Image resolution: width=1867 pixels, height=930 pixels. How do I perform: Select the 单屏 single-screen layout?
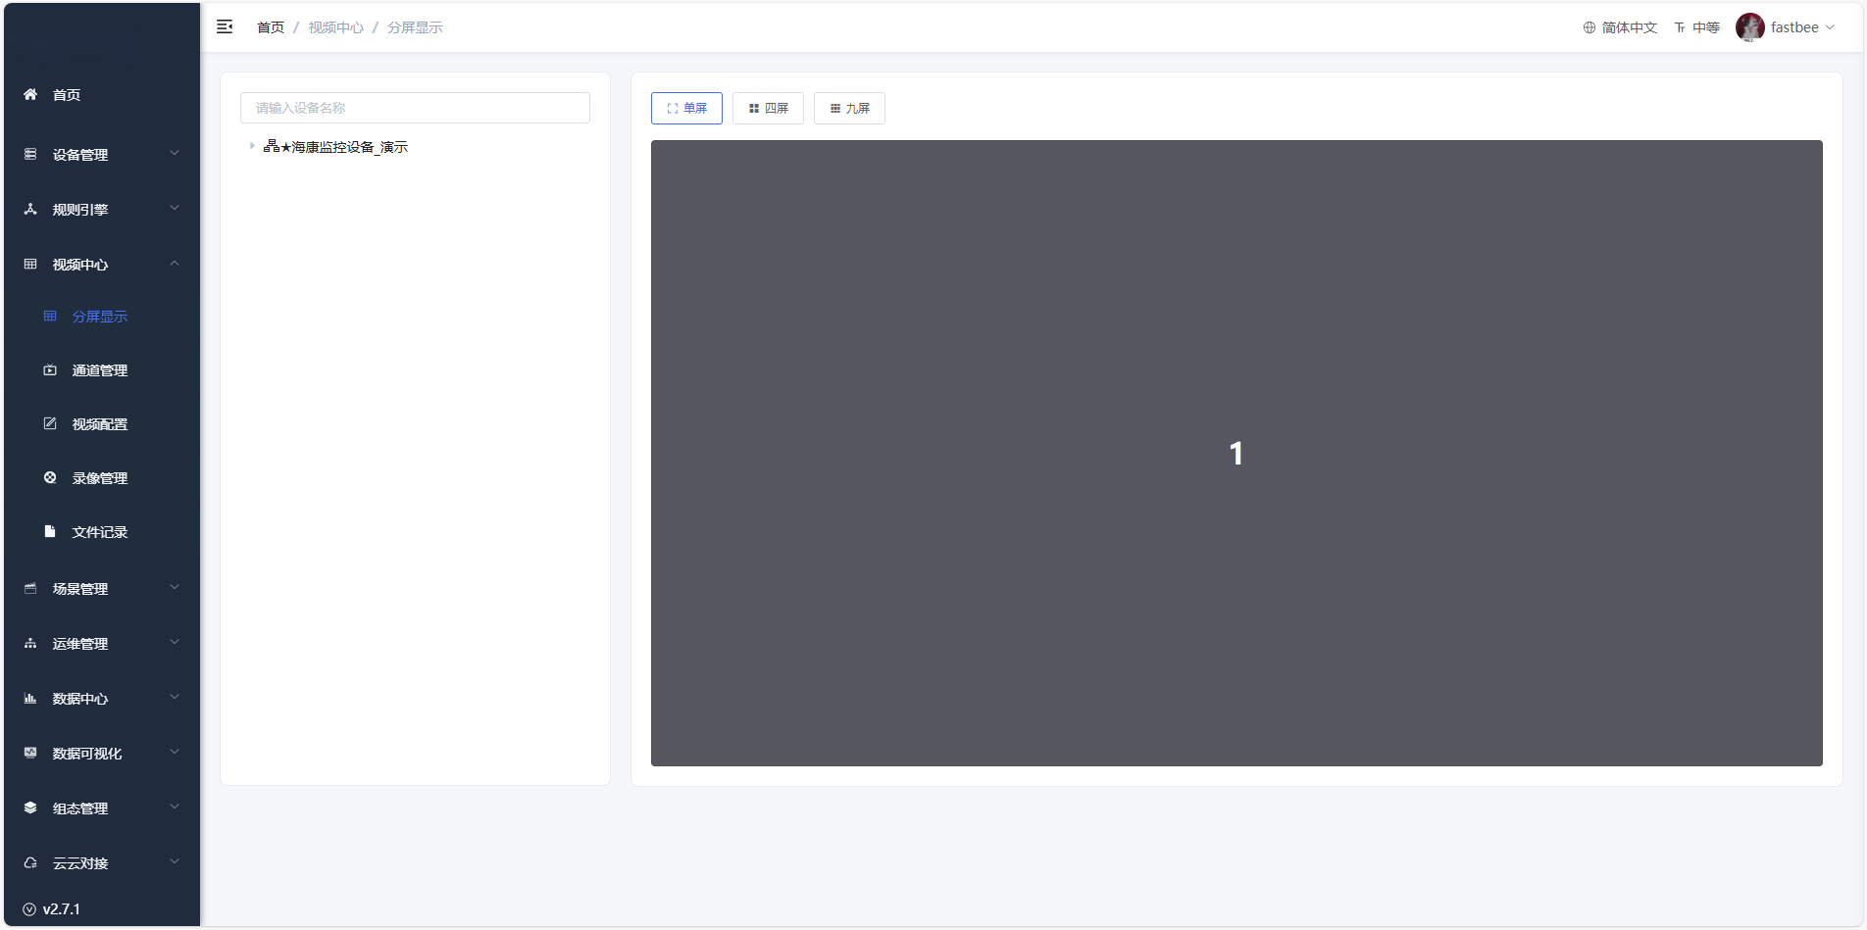tap(686, 109)
